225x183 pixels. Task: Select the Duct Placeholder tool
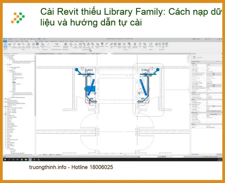tap(14, 45)
